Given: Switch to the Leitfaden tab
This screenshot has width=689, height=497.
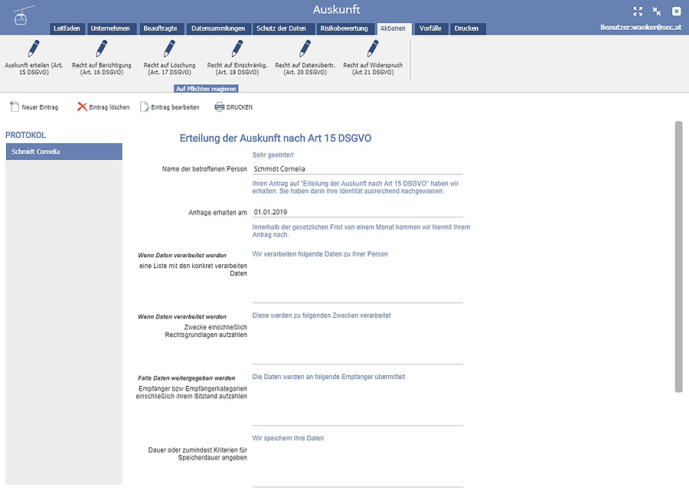Looking at the screenshot, I should point(67,29).
